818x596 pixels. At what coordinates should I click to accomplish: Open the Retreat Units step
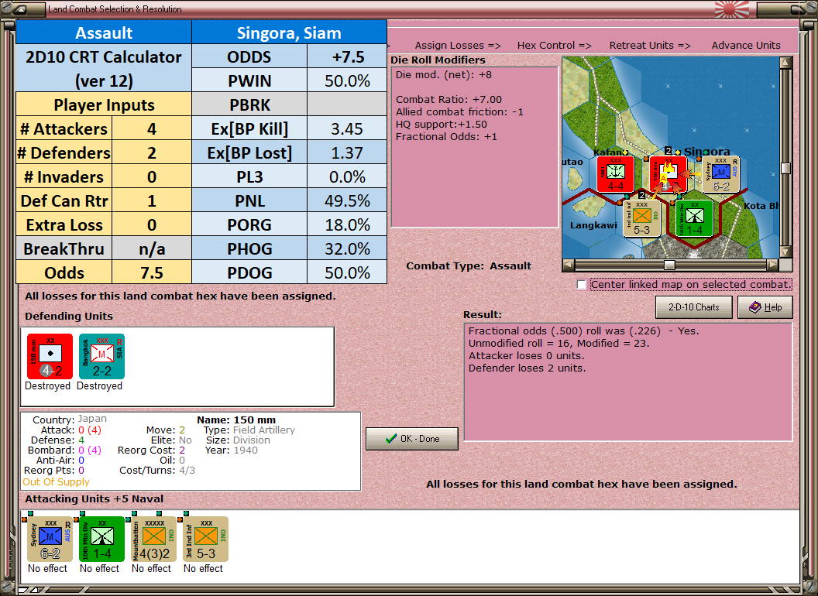coord(650,46)
